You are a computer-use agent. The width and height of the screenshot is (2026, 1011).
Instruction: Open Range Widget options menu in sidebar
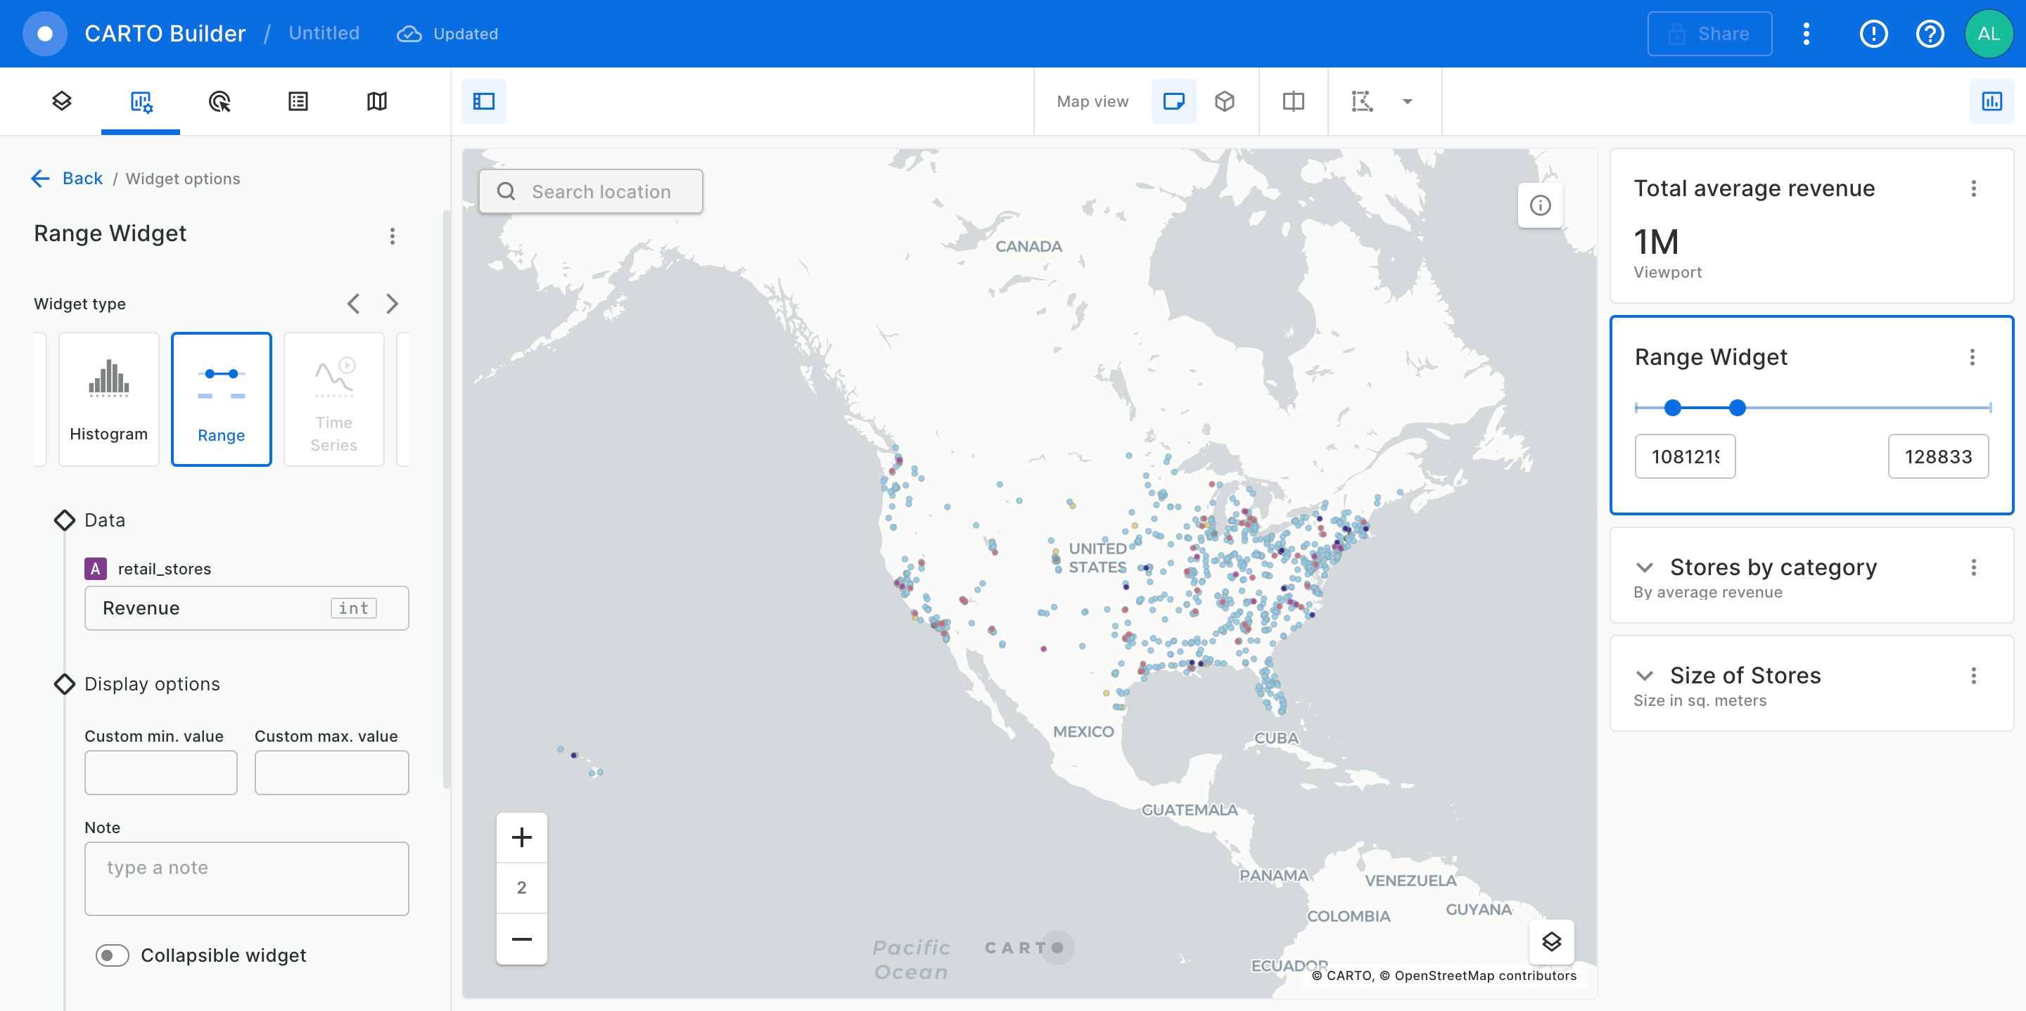point(393,236)
